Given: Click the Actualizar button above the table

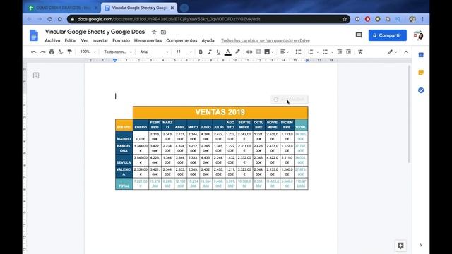Looking at the screenshot, I should (x=290, y=99).
